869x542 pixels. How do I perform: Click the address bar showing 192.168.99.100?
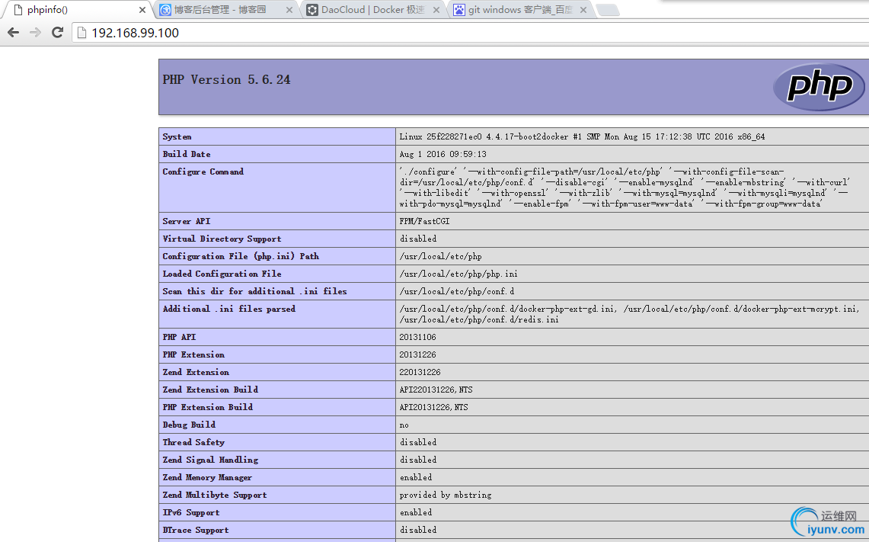[x=471, y=33]
